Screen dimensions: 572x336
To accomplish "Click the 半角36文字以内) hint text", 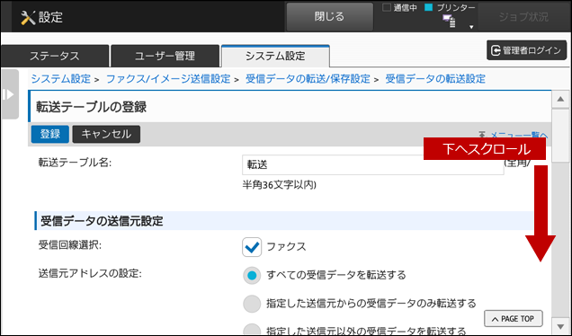I will point(279,185).
